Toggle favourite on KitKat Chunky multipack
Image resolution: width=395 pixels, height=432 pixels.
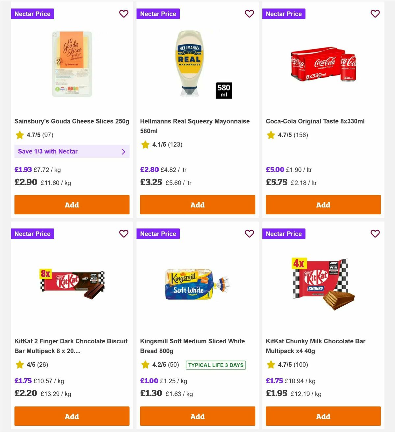375,234
